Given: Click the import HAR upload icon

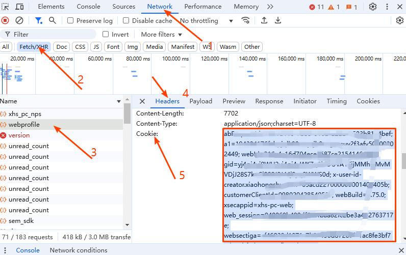Looking at the screenshot, I should [264, 20].
